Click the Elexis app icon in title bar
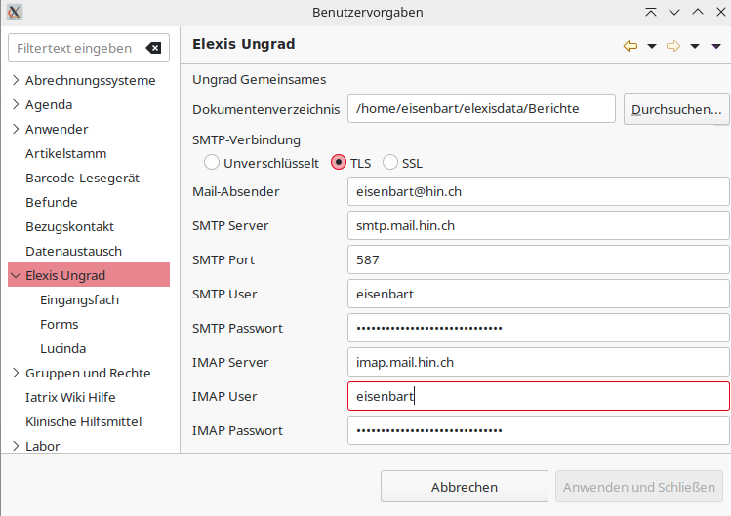731x516 pixels. click(15, 12)
